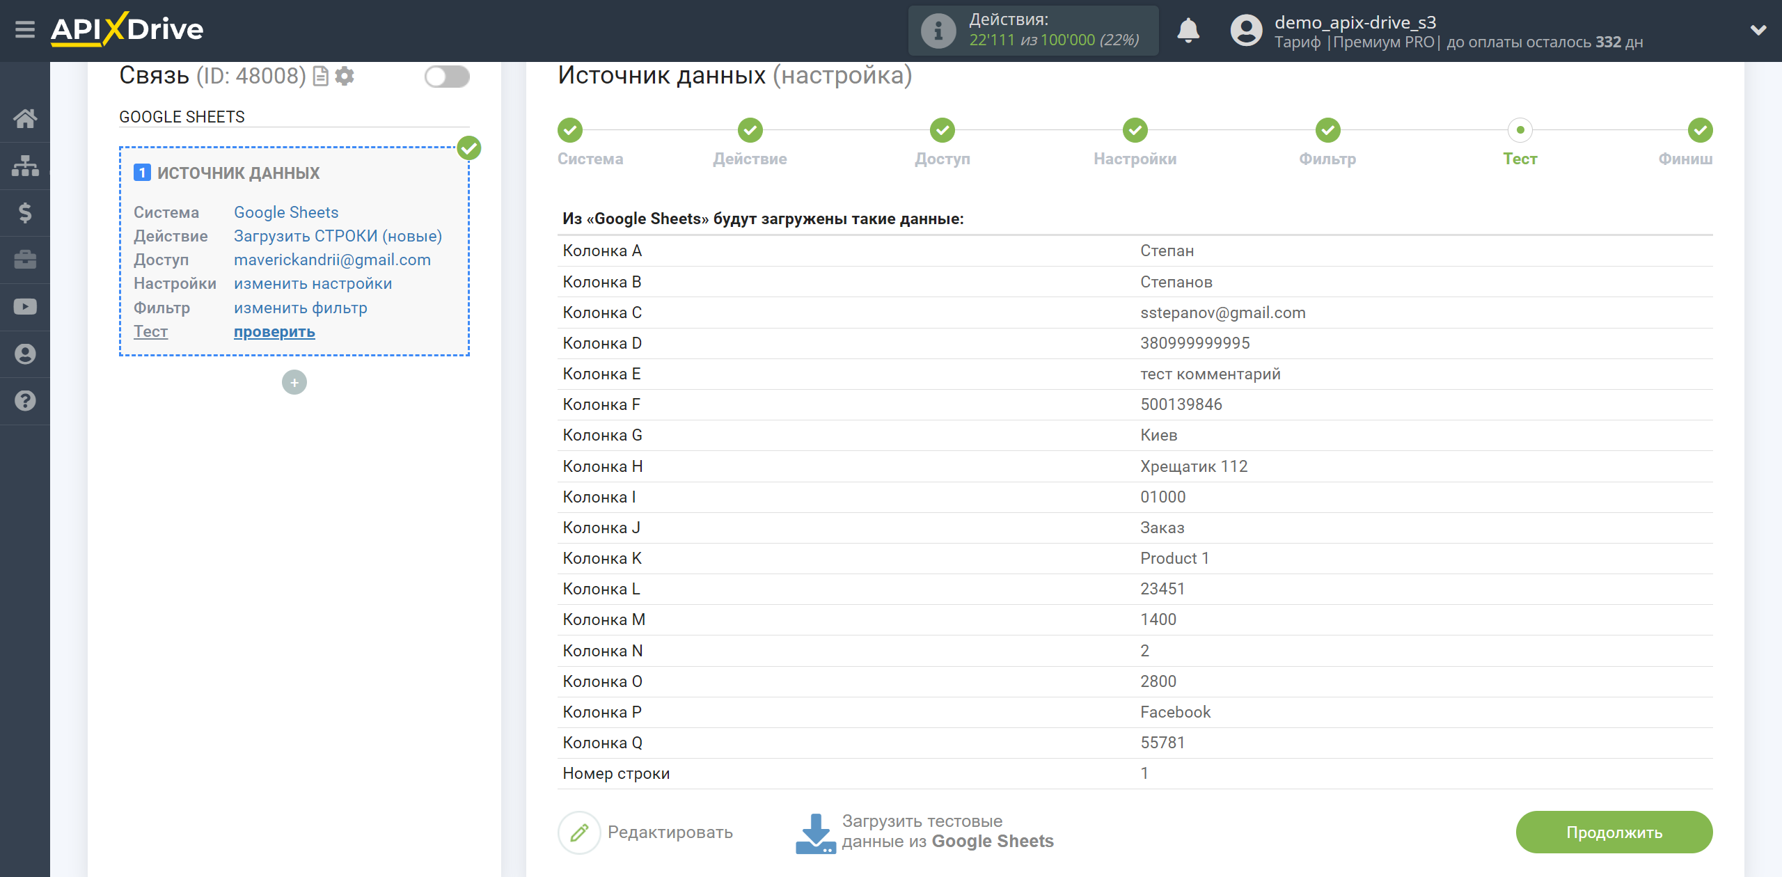Select the 'Киев' value
The width and height of the screenshot is (1782, 877).
(x=1158, y=436)
